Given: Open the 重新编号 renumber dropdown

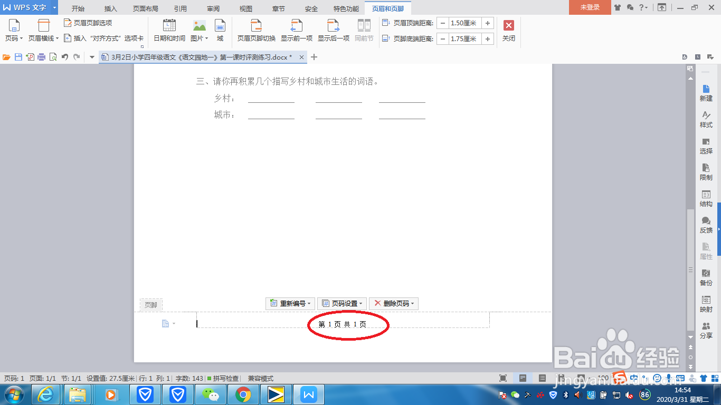Looking at the screenshot, I should click(x=290, y=303).
